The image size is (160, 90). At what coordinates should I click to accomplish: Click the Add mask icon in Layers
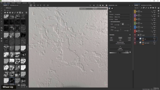click(144, 8)
